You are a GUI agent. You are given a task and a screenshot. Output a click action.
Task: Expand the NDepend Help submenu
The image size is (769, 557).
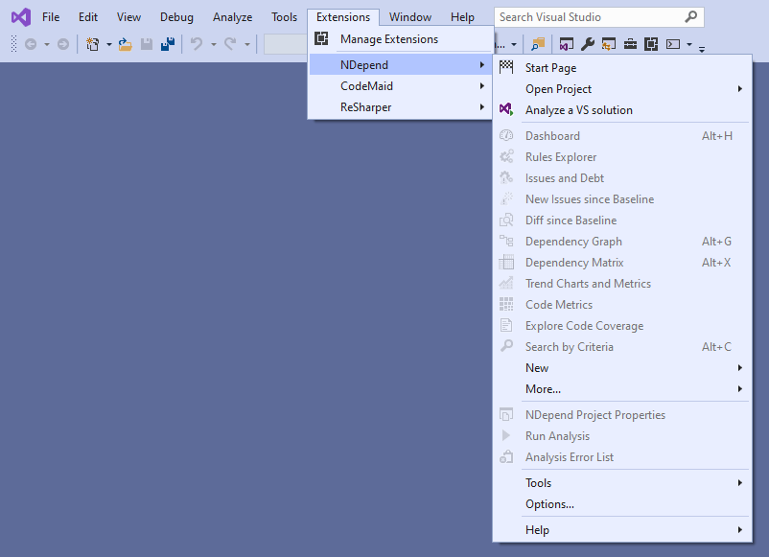(622, 530)
